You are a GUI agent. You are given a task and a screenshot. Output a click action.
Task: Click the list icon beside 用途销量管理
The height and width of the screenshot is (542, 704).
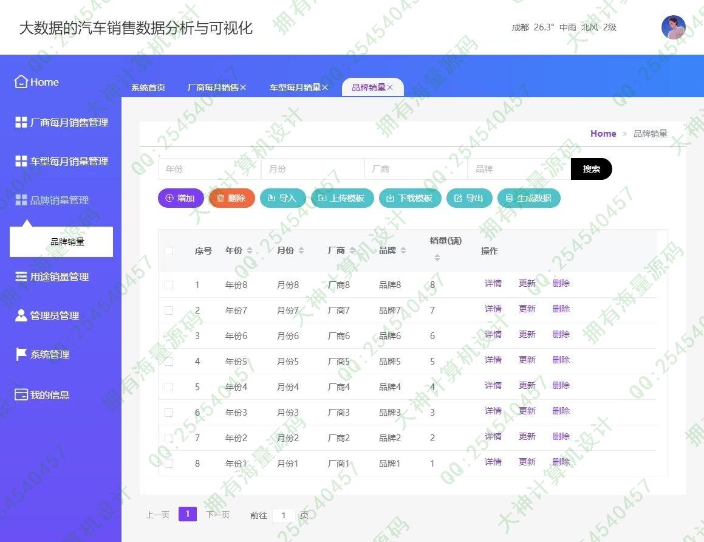21,276
